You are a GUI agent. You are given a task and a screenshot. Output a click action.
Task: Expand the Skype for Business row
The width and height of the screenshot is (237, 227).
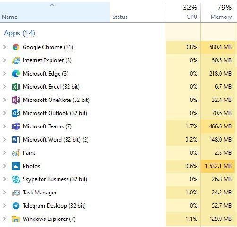click(x=5, y=179)
